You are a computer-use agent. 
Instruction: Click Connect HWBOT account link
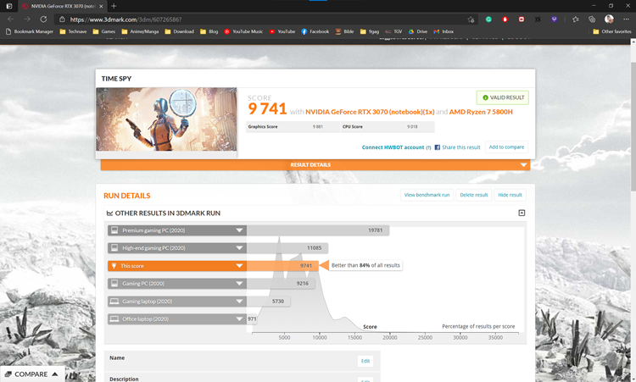pyautogui.click(x=393, y=147)
